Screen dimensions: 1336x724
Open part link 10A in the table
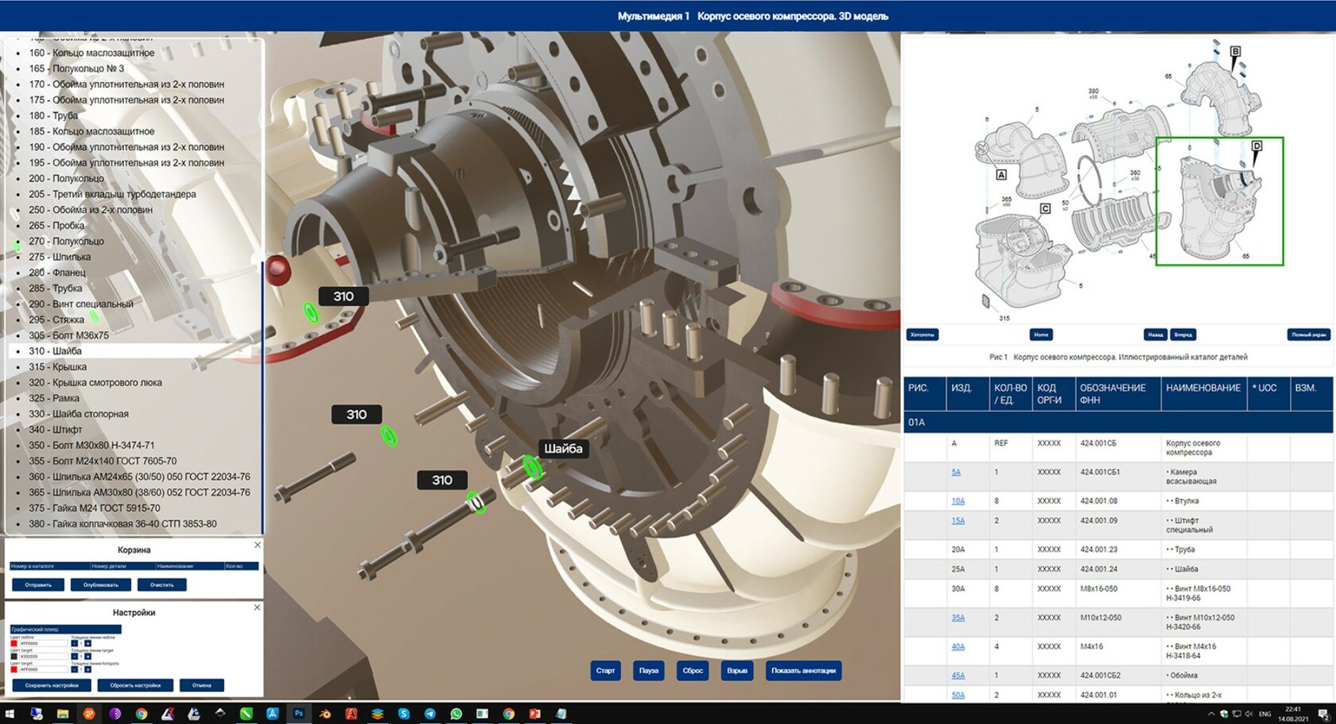coord(958,501)
